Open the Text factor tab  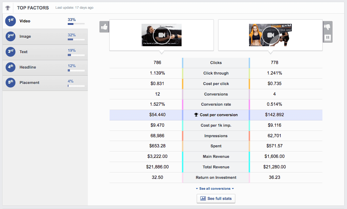45,52
